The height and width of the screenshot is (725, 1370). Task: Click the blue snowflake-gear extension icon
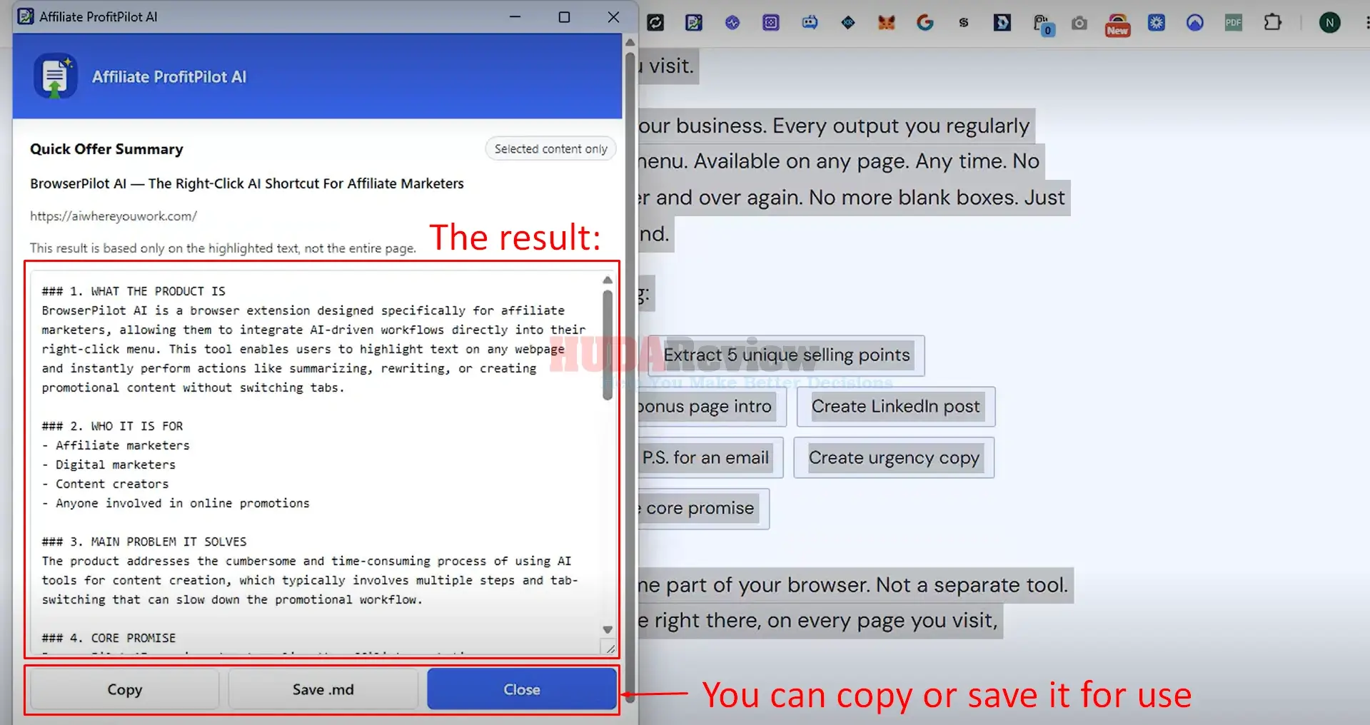click(x=1157, y=23)
